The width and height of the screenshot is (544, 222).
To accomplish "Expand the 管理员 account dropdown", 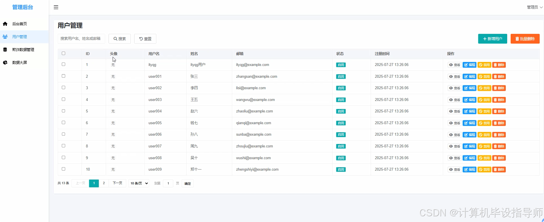I will (535, 7).
